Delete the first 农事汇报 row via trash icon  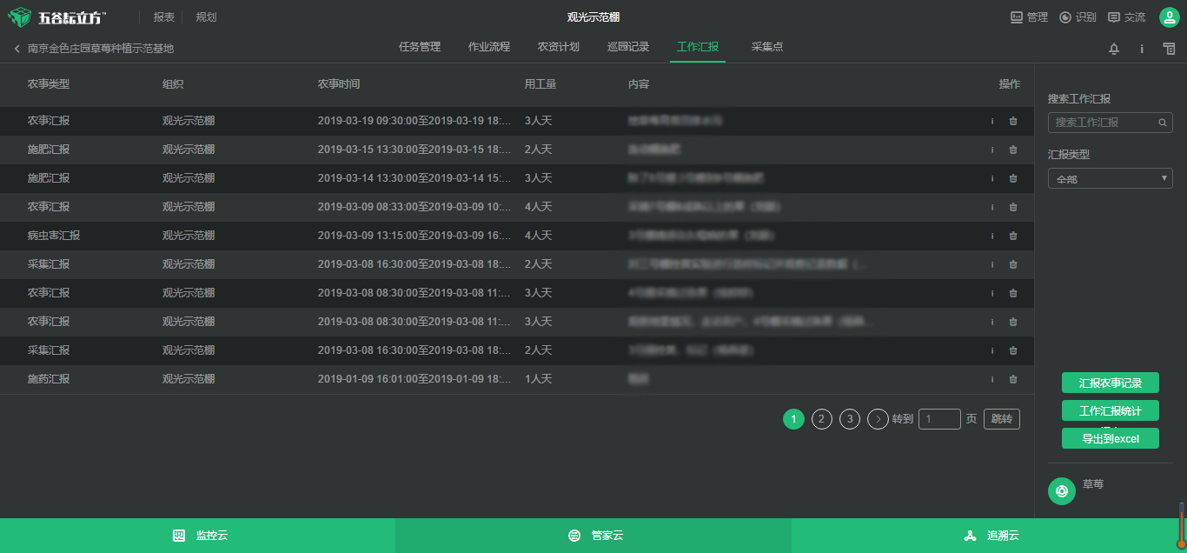pos(1012,121)
